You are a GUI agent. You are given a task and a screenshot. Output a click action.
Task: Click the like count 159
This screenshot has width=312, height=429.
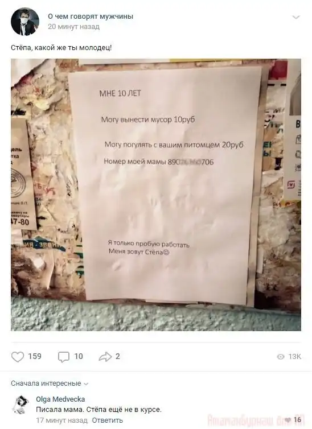pyautogui.click(x=35, y=356)
